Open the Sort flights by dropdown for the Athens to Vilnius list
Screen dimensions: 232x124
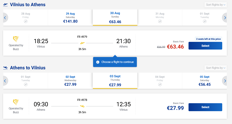(x=216, y=68)
